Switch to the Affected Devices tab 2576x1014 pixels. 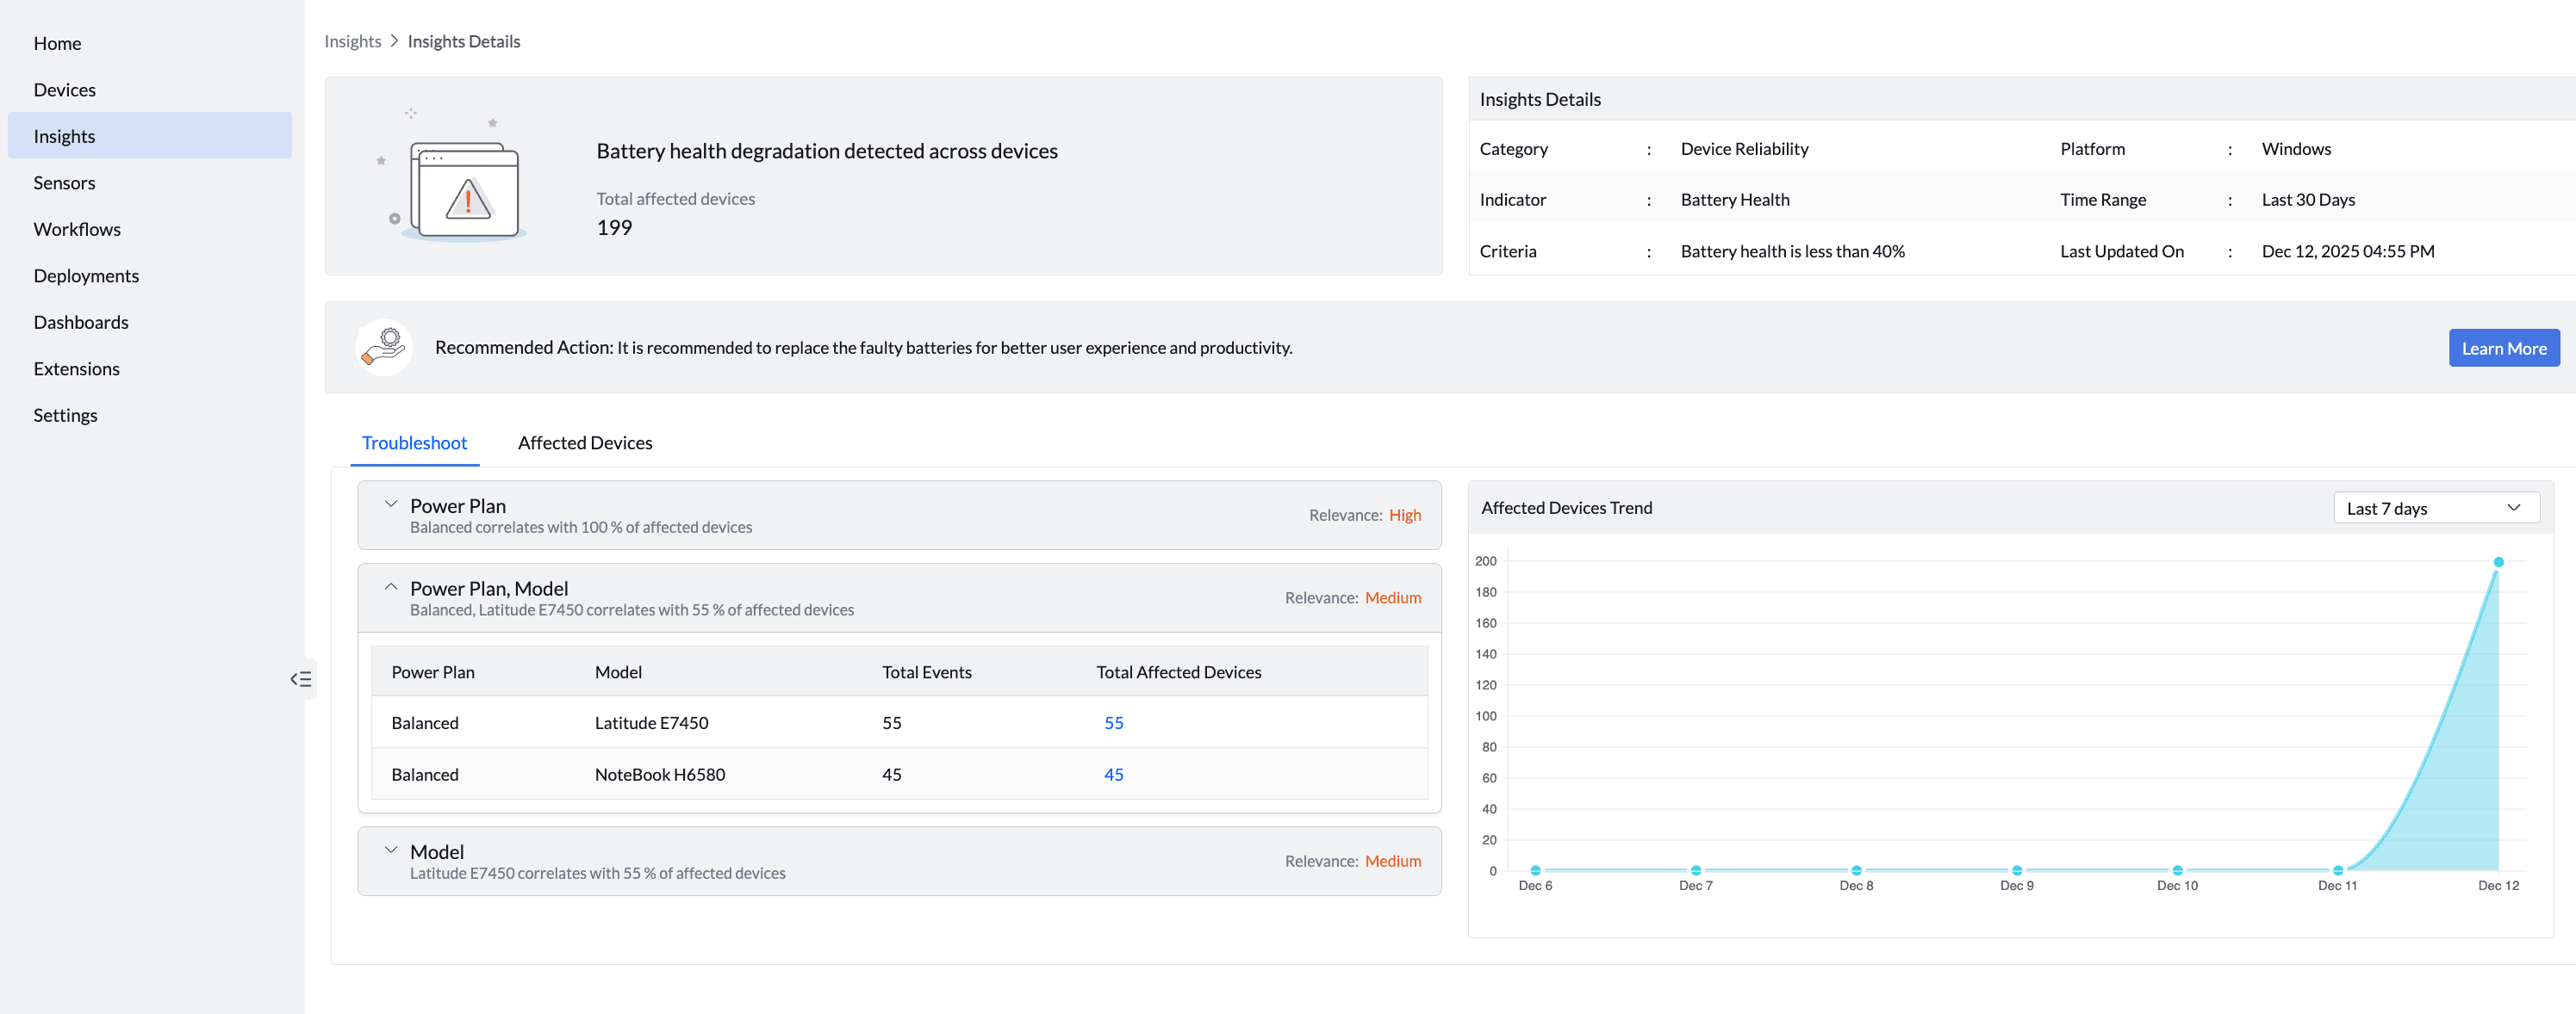point(584,442)
